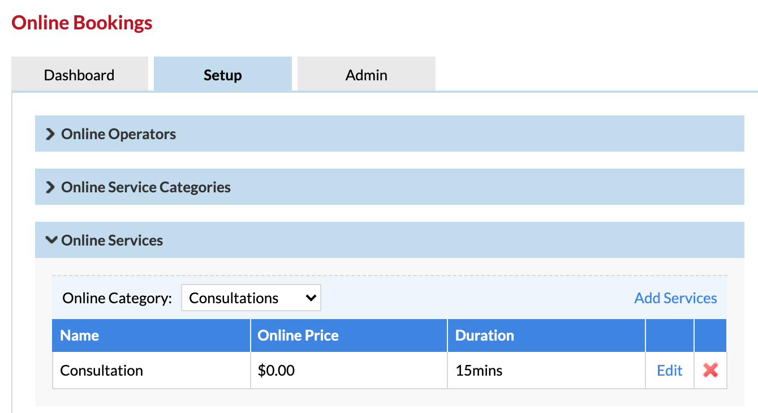Open the Admin tab
Screen dimensions: 758x413
pyautogui.click(x=367, y=75)
